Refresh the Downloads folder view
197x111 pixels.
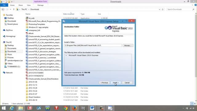[163, 10]
